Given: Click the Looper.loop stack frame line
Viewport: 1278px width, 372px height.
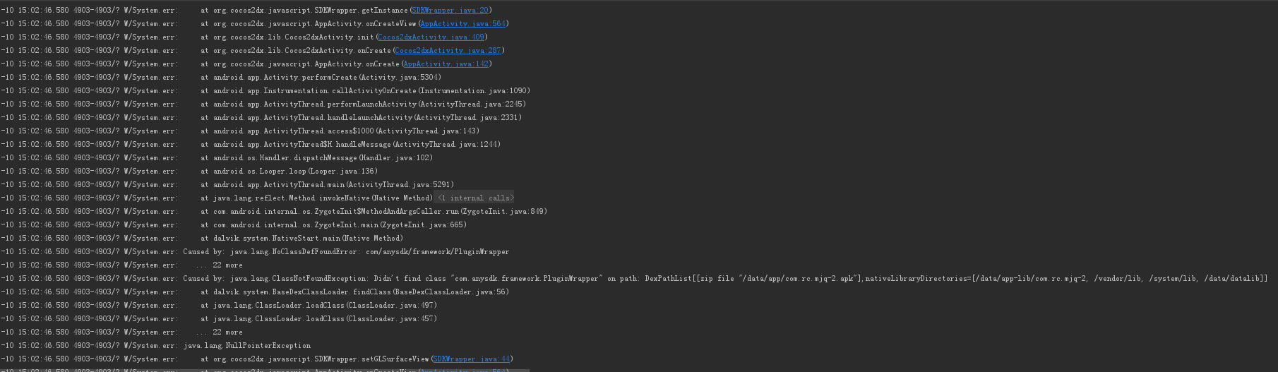Looking at the screenshot, I should (x=289, y=172).
